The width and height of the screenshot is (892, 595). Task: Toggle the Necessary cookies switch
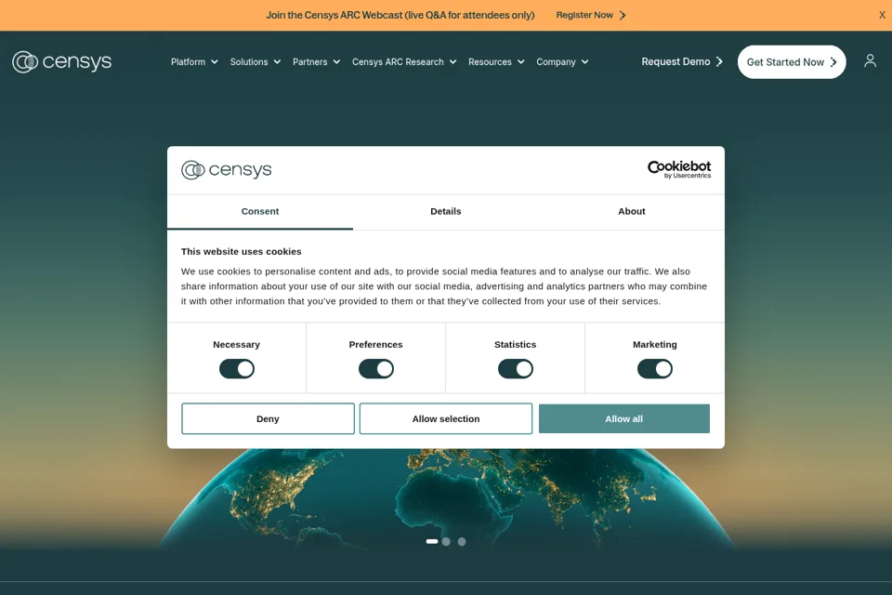(237, 369)
